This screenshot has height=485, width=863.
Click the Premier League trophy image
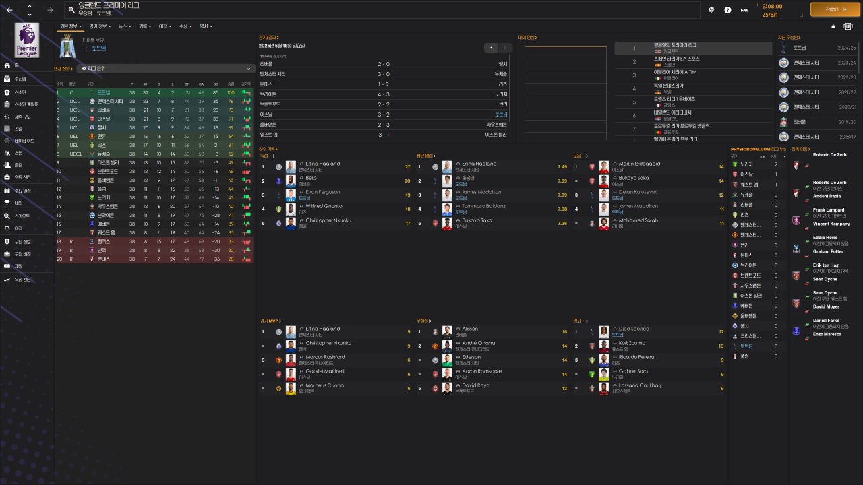tap(67, 46)
